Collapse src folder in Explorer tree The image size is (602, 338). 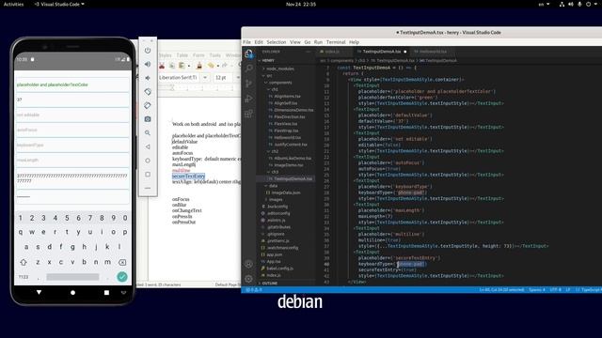(269, 75)
